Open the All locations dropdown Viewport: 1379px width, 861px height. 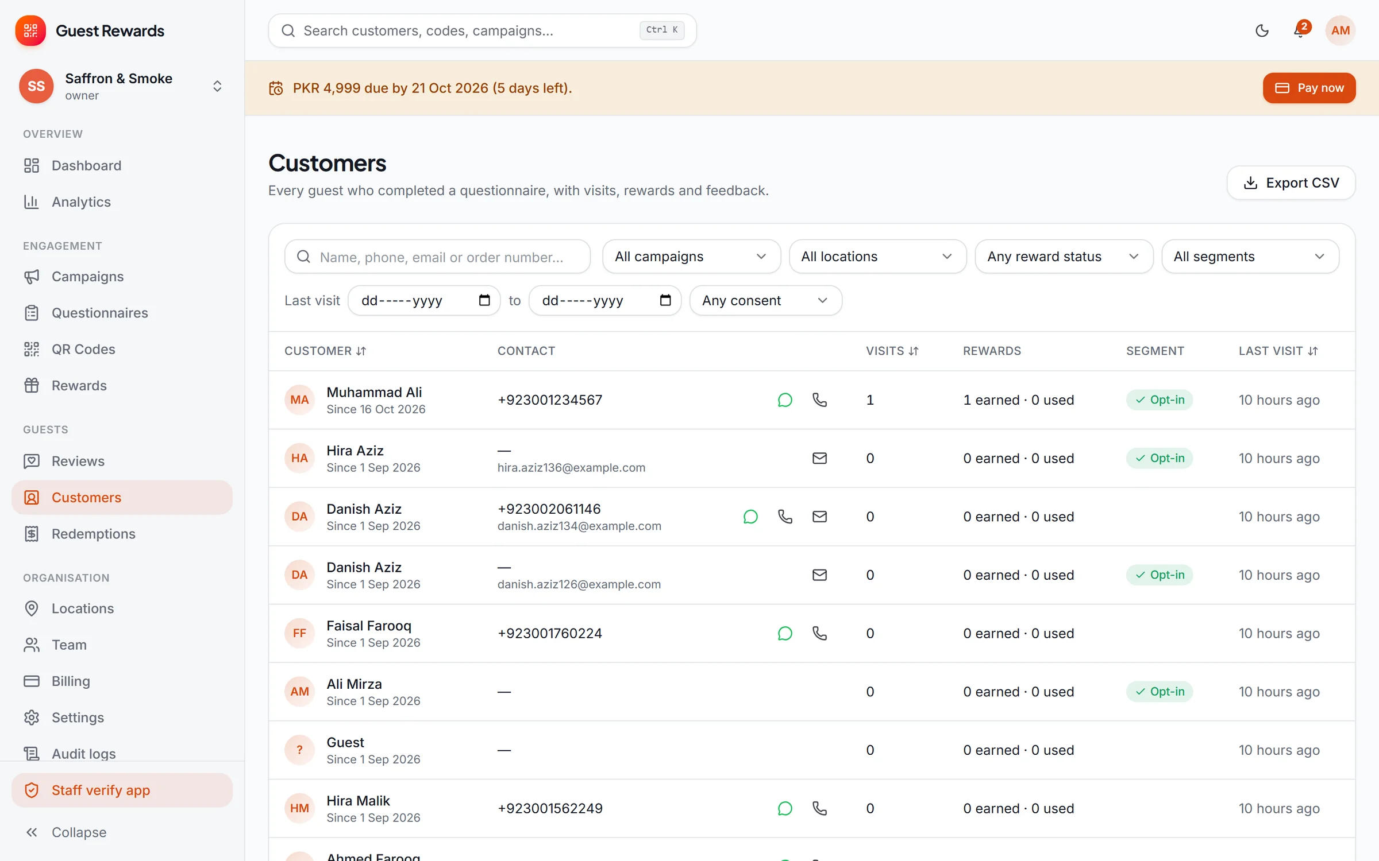click(877, 257)
